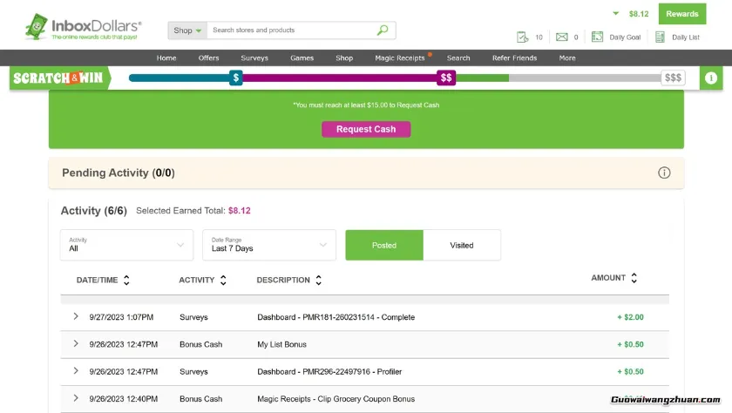Click the search stores and products field
The image size is (732, 413).
tap(292, 30)
